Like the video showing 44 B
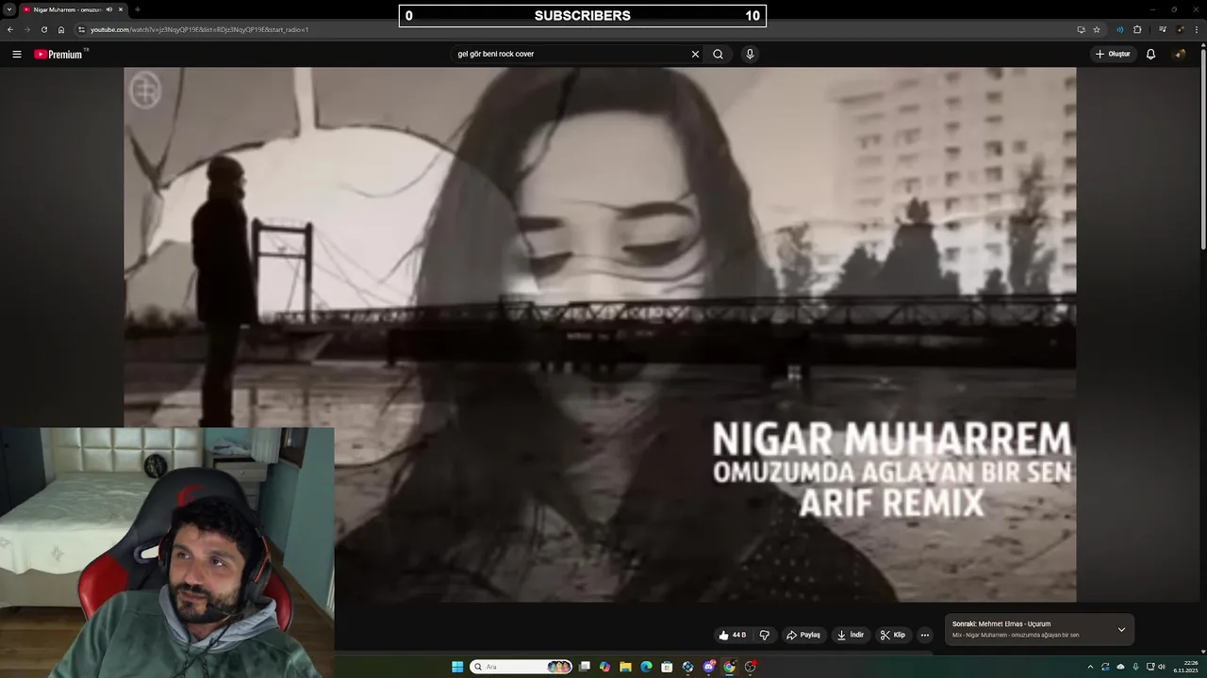The image size is (1207, 678). tap(732, 635)
